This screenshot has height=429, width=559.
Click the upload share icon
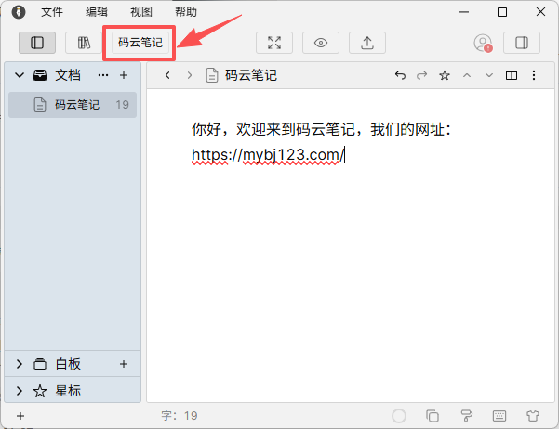click(x=367, y=43)
